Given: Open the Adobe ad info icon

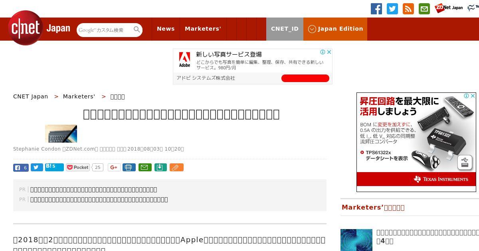Looking at the screenshot, I should click(x=323, y=52).
